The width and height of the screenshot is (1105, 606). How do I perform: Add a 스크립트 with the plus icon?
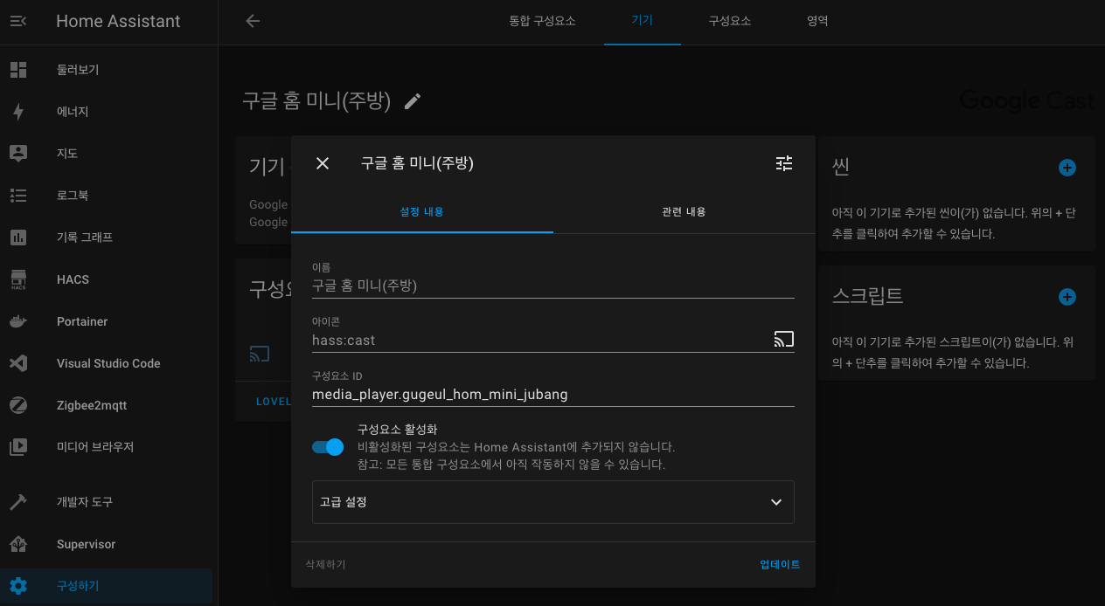pyautogui.click(x=1067, y=297)
